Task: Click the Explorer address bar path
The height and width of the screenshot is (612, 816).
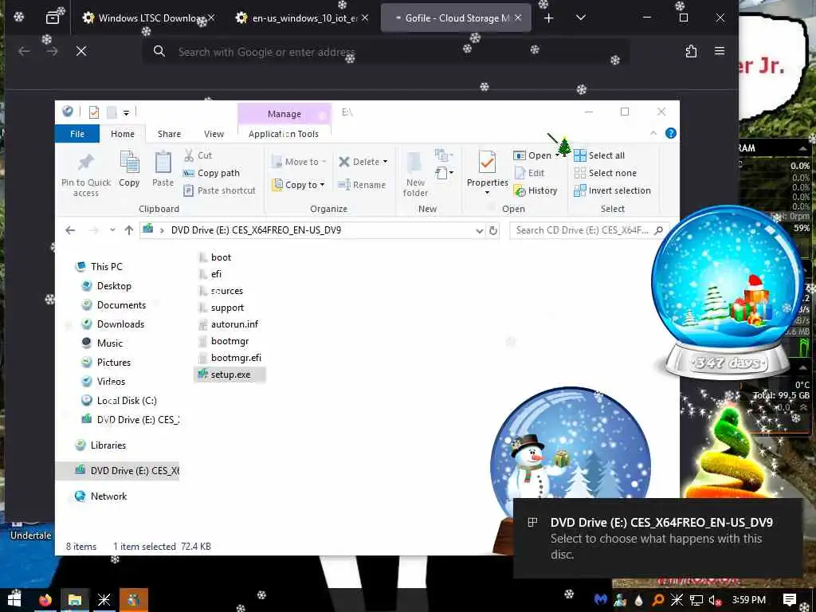Action: pyautogui.click(x=256, y=230)
